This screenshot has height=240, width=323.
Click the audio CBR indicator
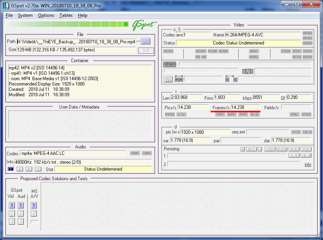click(135, 153)
